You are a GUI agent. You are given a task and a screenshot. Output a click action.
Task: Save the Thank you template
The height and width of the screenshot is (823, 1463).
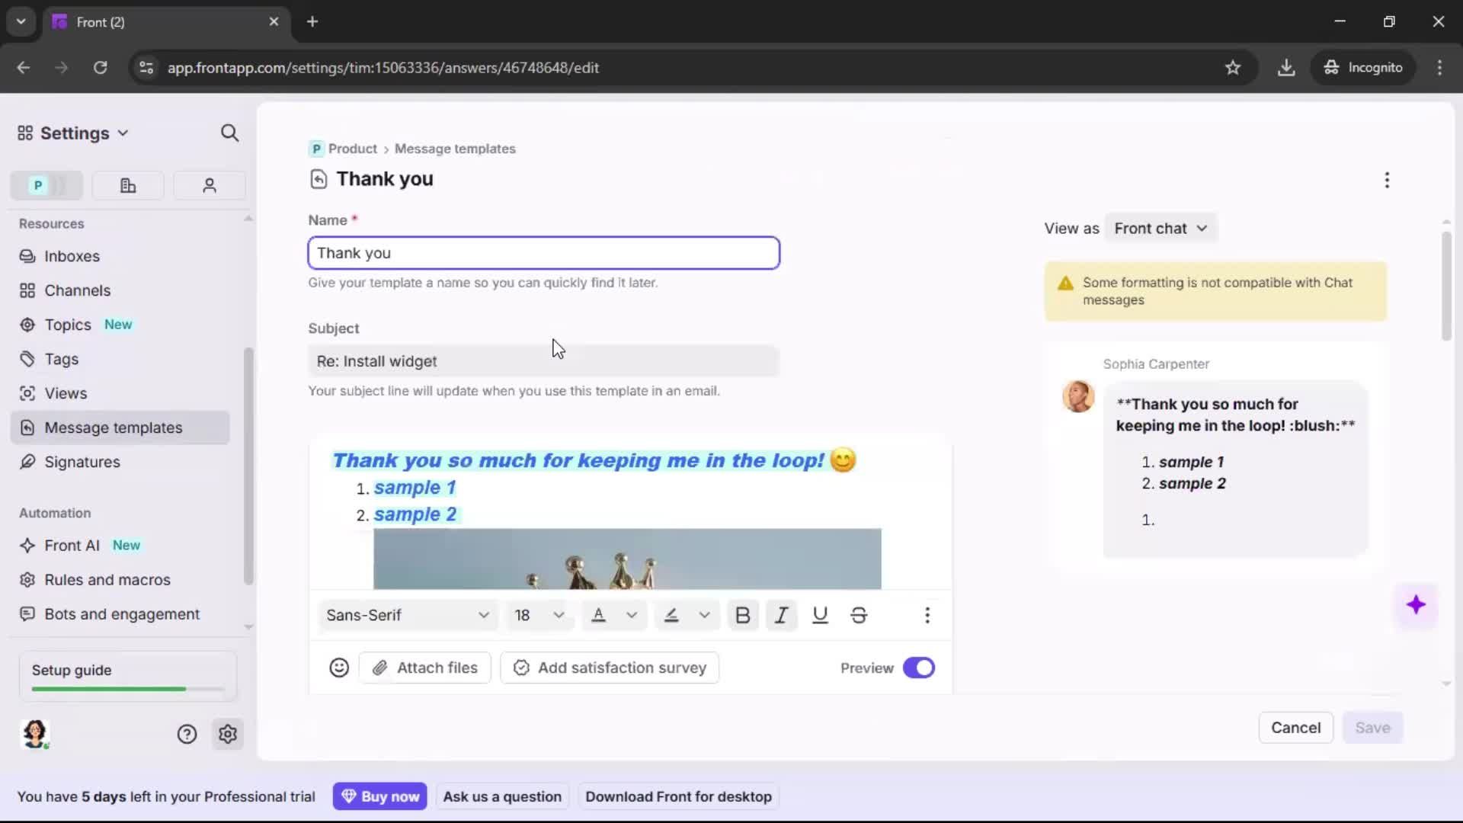click(x=1373, y=728)
